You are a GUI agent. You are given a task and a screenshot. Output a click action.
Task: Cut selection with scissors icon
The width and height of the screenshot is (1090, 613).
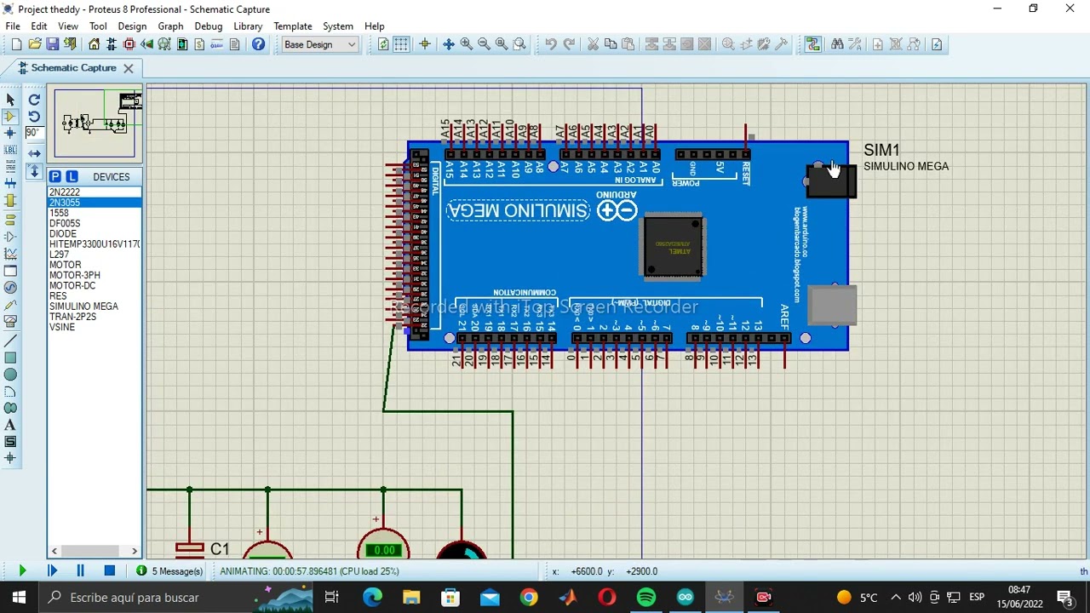point(594,44)
